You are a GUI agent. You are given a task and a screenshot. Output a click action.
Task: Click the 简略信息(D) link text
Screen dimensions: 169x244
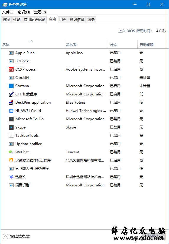coord(20,237)
